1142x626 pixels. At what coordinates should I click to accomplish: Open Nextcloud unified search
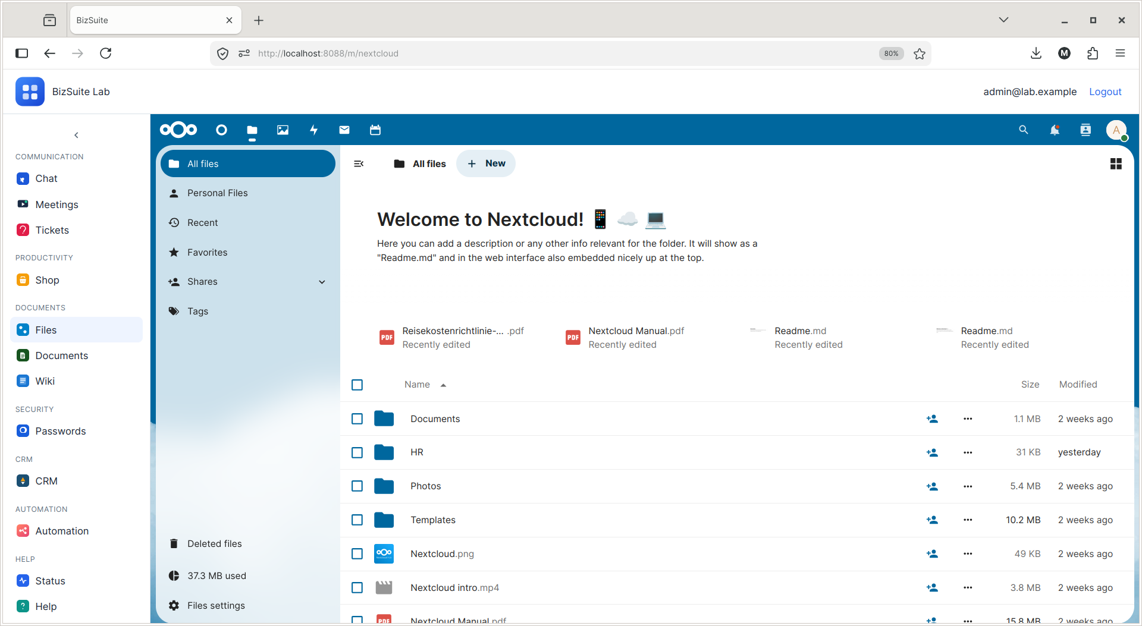click(x=1024, y=130)
